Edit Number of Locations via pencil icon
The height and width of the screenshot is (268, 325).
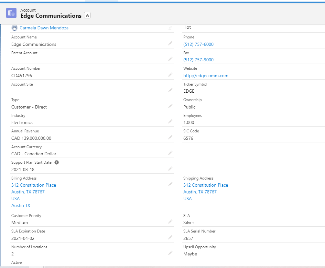(x=170, y=253)
